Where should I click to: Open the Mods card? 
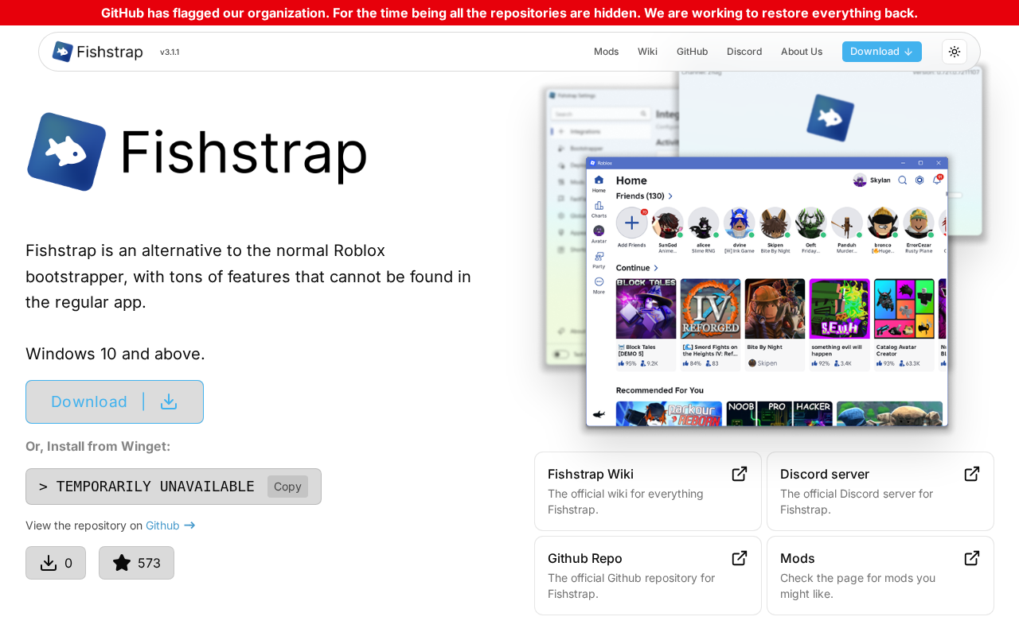point(880,576)
